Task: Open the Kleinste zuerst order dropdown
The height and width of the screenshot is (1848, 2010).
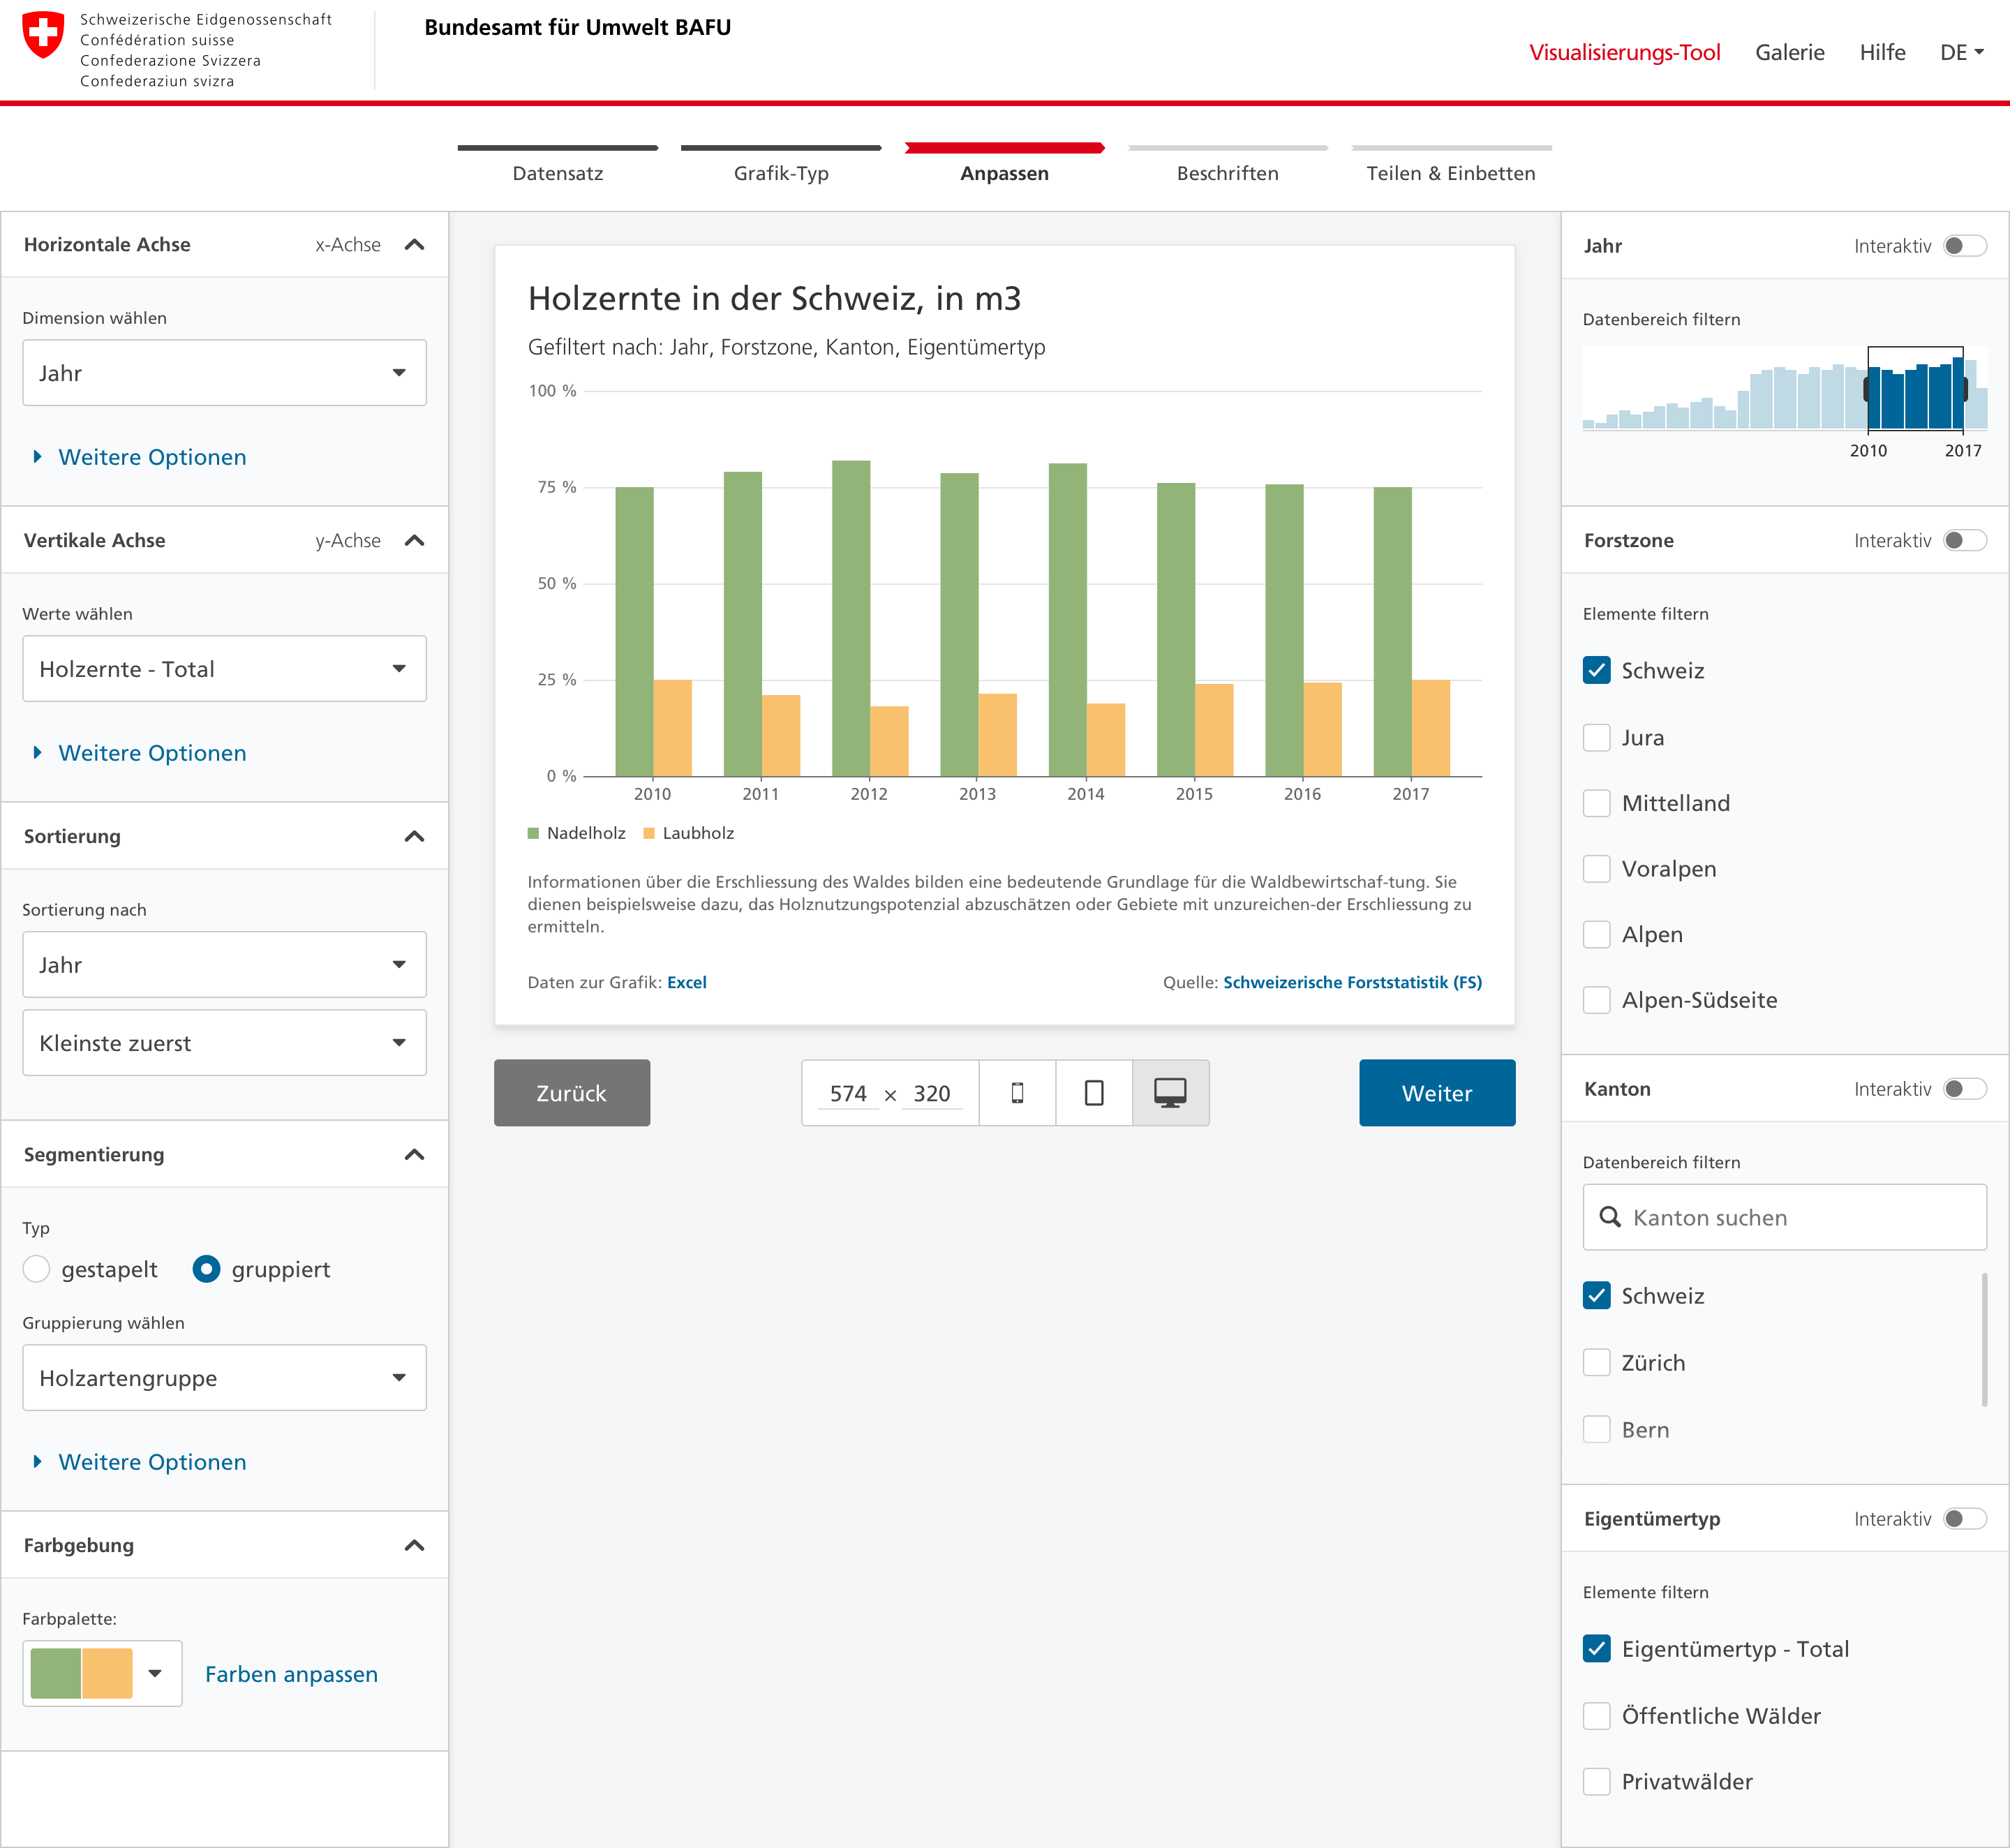Action: [x=224, y=1043]
